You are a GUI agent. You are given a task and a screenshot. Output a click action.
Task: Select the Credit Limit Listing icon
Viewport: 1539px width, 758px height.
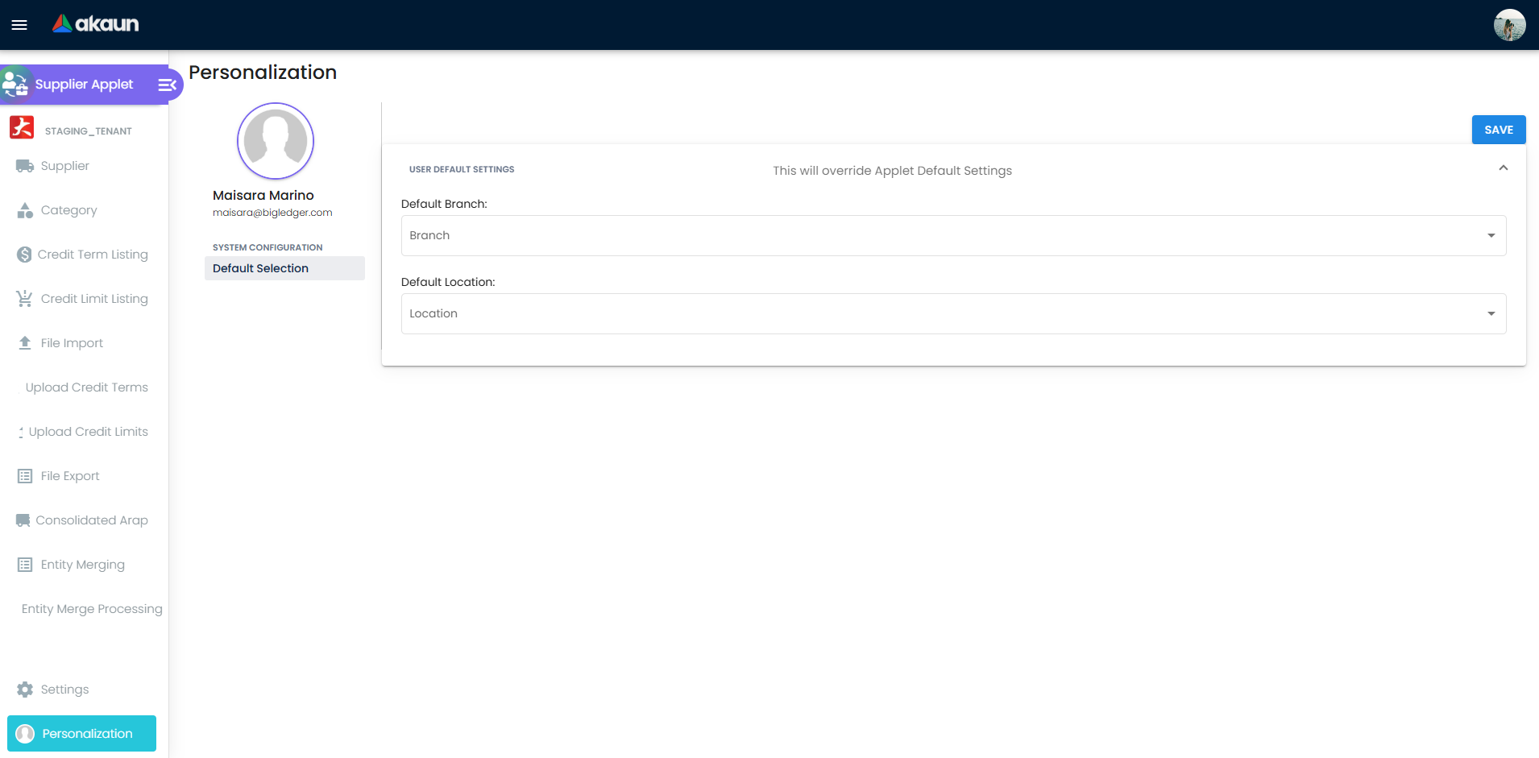coord(24,298)
